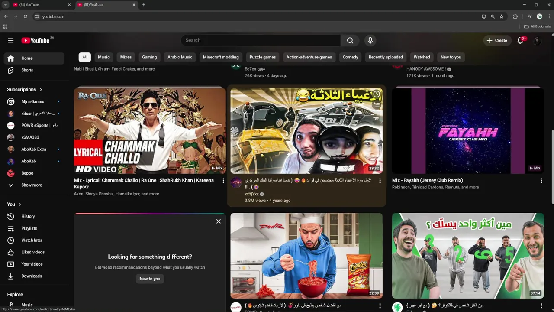Select the Watched filter chip
Viewport: 554px width, 312px height.
[x=422, y=57]
